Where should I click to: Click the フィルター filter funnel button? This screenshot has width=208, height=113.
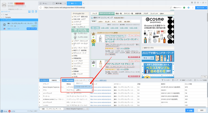pos(166,80)
